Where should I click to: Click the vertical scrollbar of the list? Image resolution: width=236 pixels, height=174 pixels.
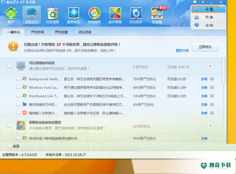click(223, 71)
